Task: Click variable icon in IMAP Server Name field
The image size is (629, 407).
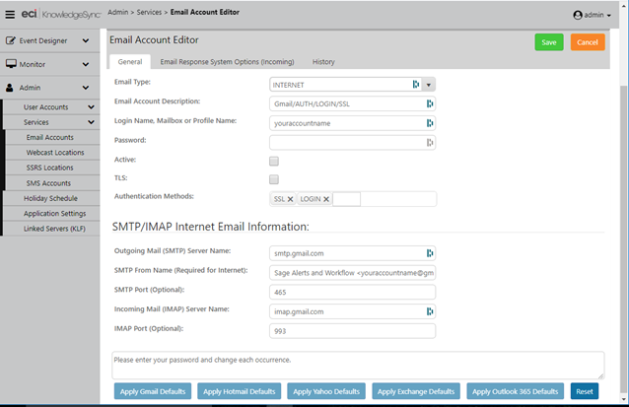Action: (x=430, y=311)
